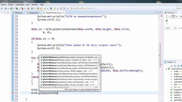Image resolution: width=182 pixels, height=102 pixels.
Task: Collapse the EngineWindow class node in Outline
Action: point(166,69)
